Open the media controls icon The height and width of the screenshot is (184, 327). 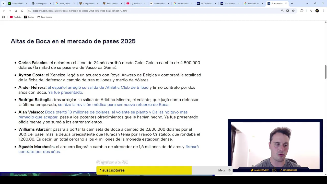click(x=311, y=11)
